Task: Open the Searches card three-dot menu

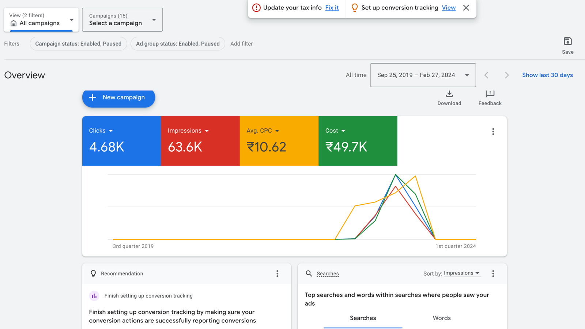Action: (x=493, y=273)
